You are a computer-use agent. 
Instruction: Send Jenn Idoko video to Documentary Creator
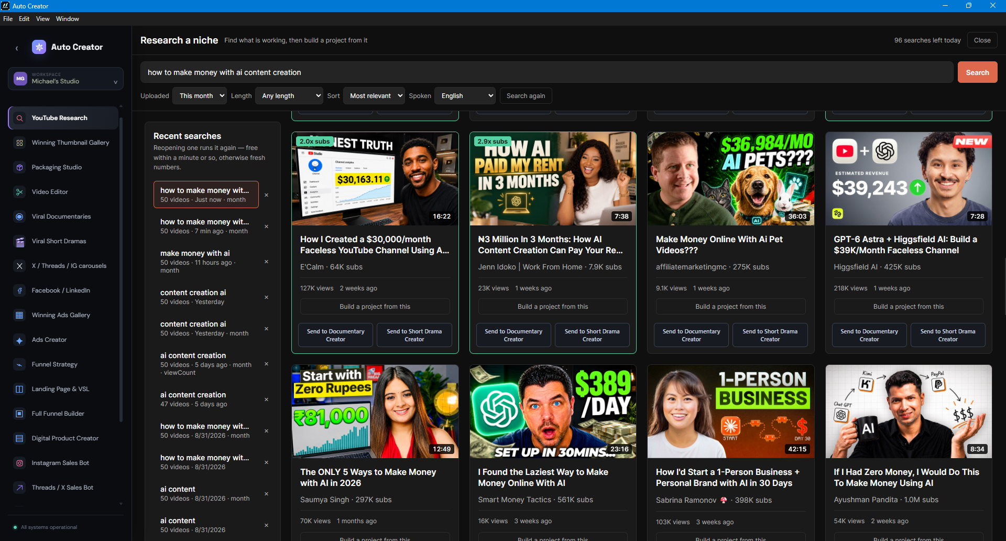pyautogui.click(x=513, y=335)
